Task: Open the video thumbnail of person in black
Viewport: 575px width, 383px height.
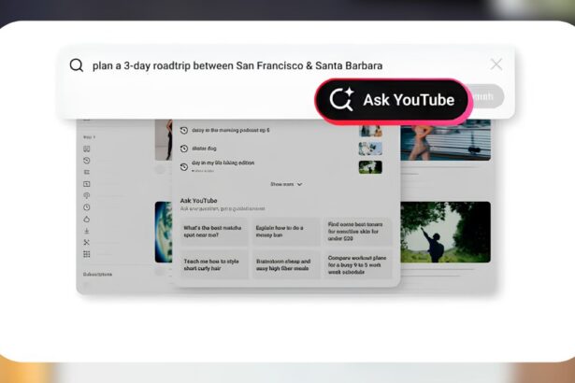Action: pos(164,140)
